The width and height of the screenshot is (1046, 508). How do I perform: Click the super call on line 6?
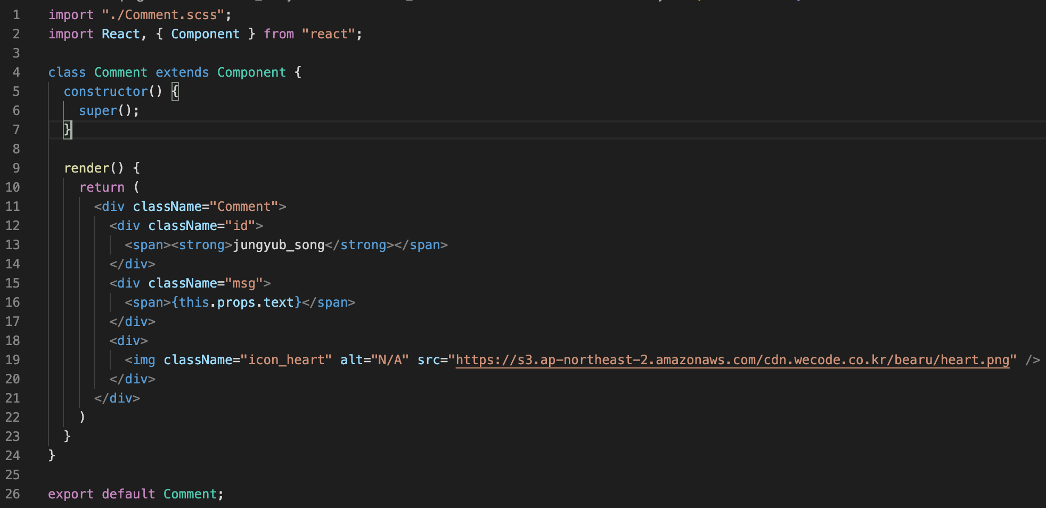tap(98, 111)
